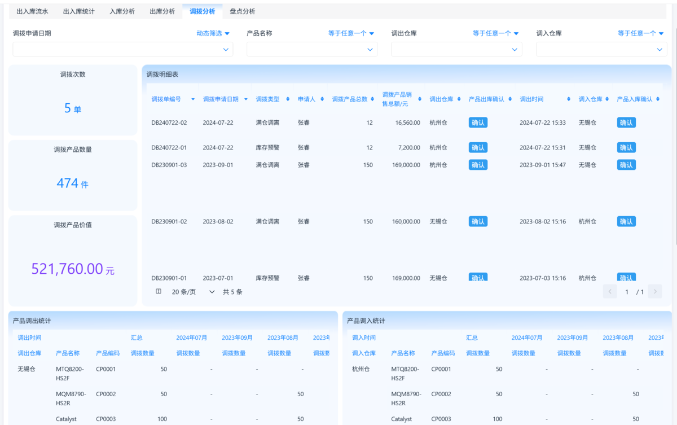The height and width of the screenshot is (425, 677).
Task: Click the 调出仓库 filter input field
Action: [456, 50]
